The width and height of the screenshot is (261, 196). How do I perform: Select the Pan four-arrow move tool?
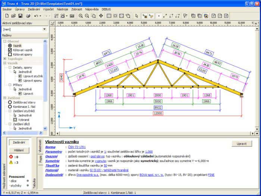[101, 16]
